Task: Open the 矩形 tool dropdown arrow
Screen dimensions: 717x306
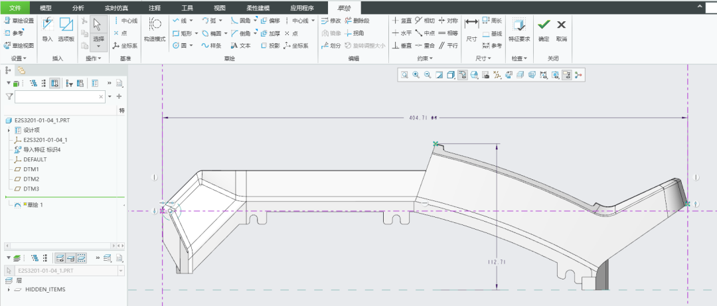Action: tap(196, 33)
